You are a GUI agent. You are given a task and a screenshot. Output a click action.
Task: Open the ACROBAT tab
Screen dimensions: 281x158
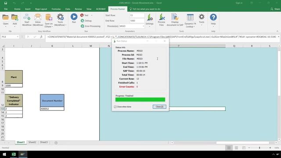(x=101, y=9)
